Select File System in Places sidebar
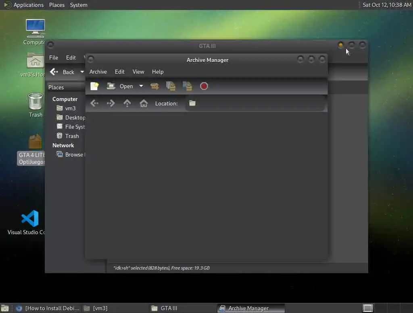Viewport: 413px width, 313px height. (71, 127)
